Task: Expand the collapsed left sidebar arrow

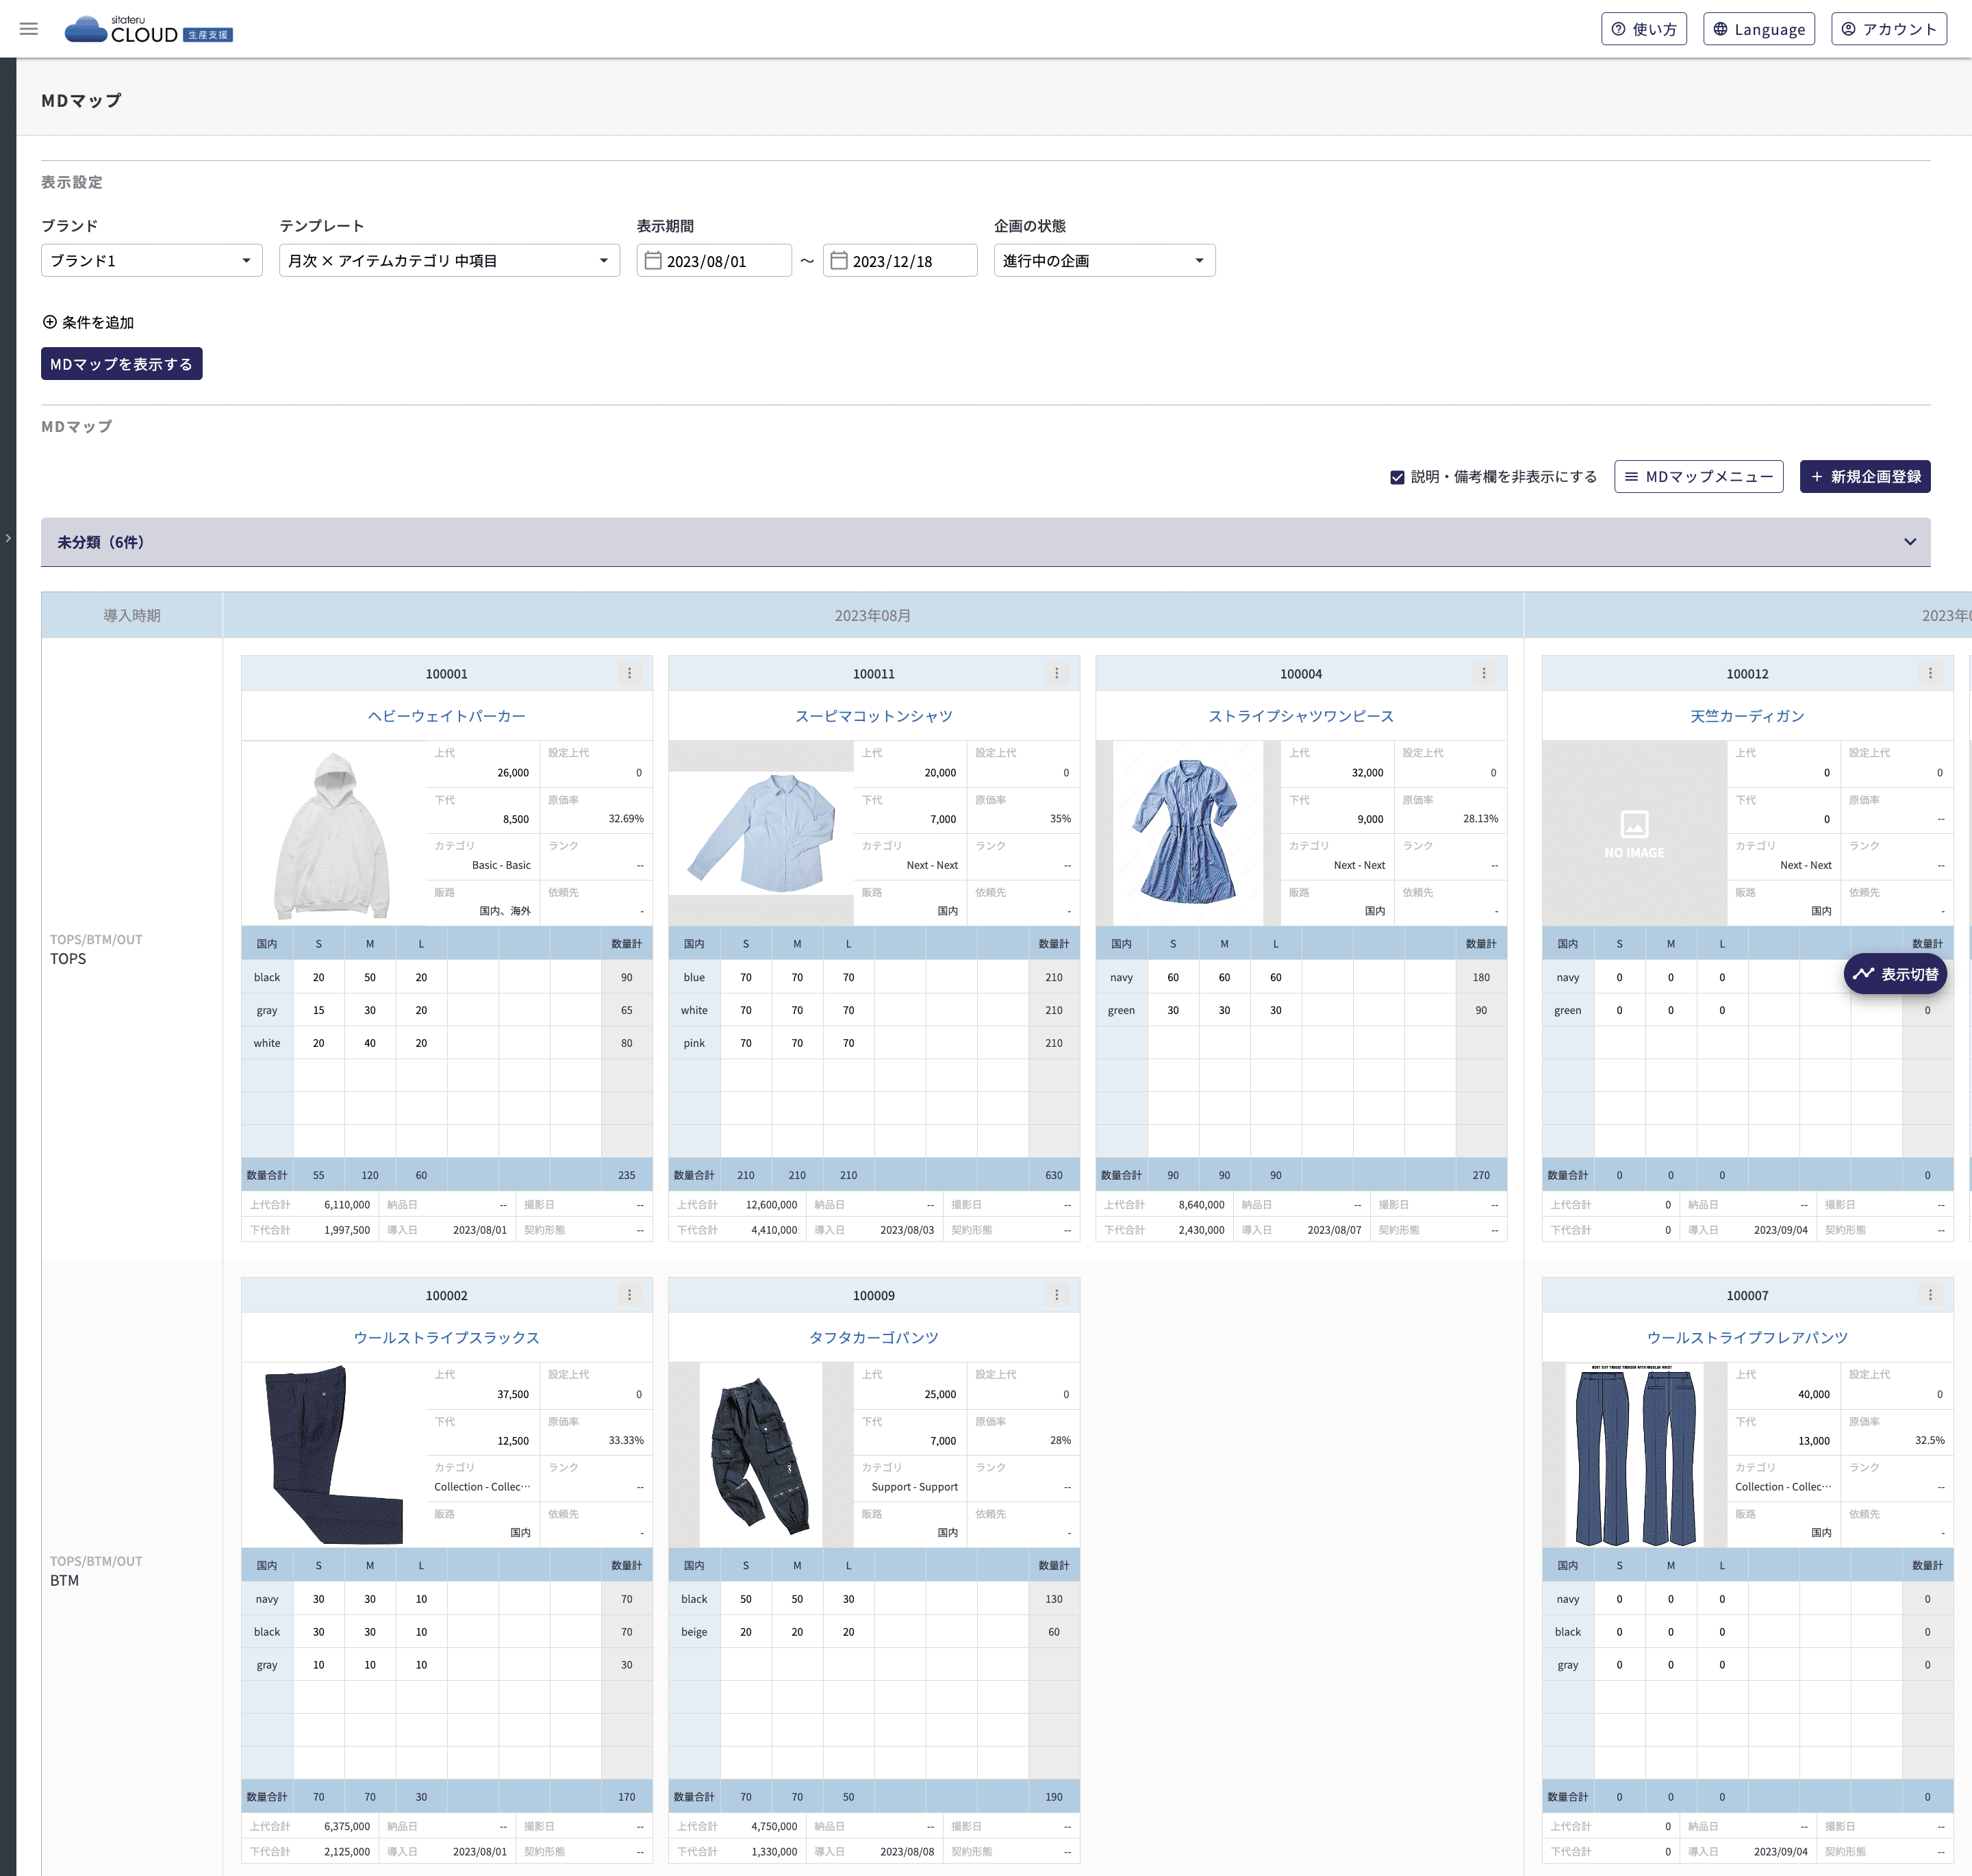Action: click(8, 538)
